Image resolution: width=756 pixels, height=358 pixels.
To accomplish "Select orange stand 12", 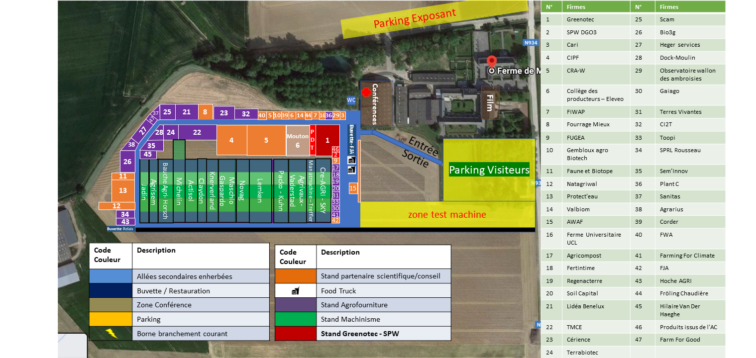I will point(116,206).
